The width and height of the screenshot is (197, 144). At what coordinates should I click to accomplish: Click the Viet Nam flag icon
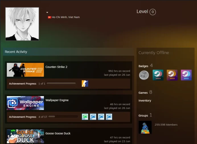click(x=50, y=17)
